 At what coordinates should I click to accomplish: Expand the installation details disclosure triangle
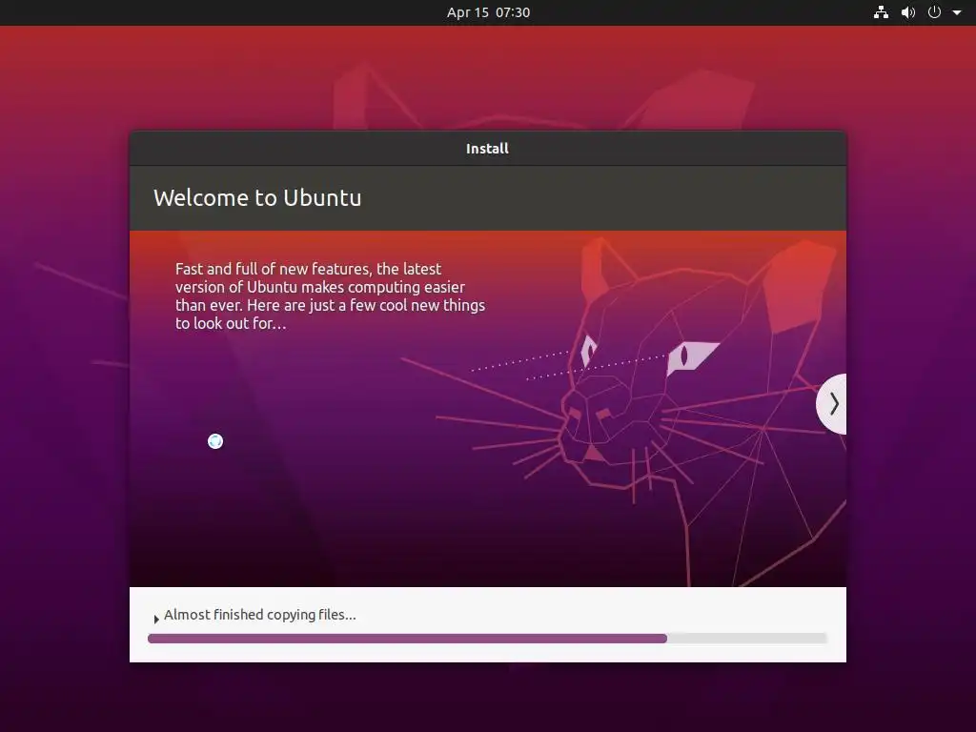156,619
